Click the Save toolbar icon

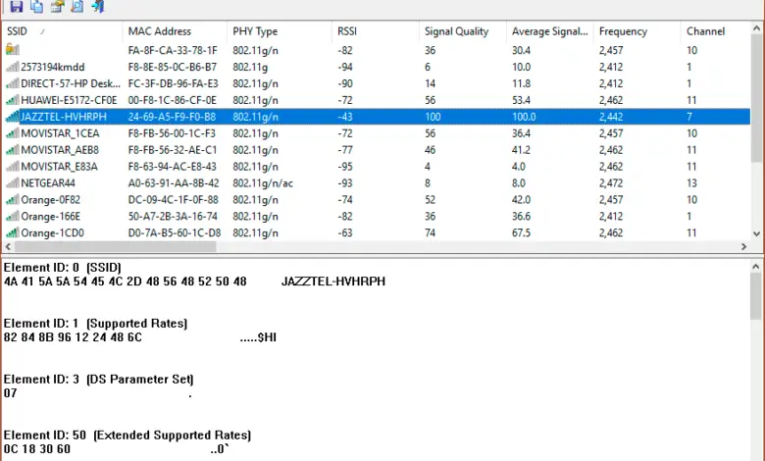pos(15,7)
